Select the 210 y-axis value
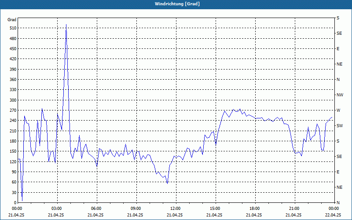This screenshot has width=352, height=220. pyautogui.click(x=13, y=131)
